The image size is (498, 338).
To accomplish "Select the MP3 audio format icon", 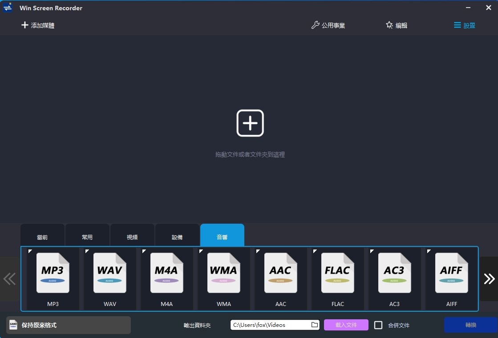I will click(53, 273).
